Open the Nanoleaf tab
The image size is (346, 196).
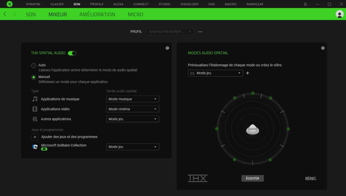pos(255,4)
